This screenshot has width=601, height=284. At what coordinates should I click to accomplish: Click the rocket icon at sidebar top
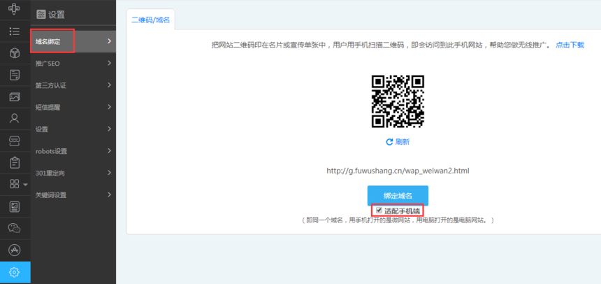pyautogui.click(x=15, y=8)
